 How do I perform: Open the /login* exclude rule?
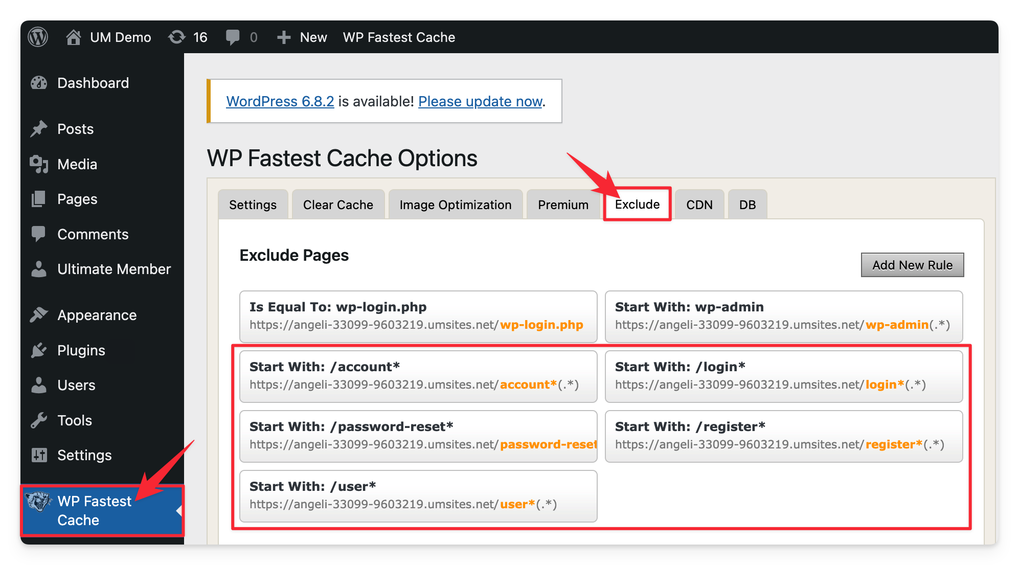pos(784,376)
